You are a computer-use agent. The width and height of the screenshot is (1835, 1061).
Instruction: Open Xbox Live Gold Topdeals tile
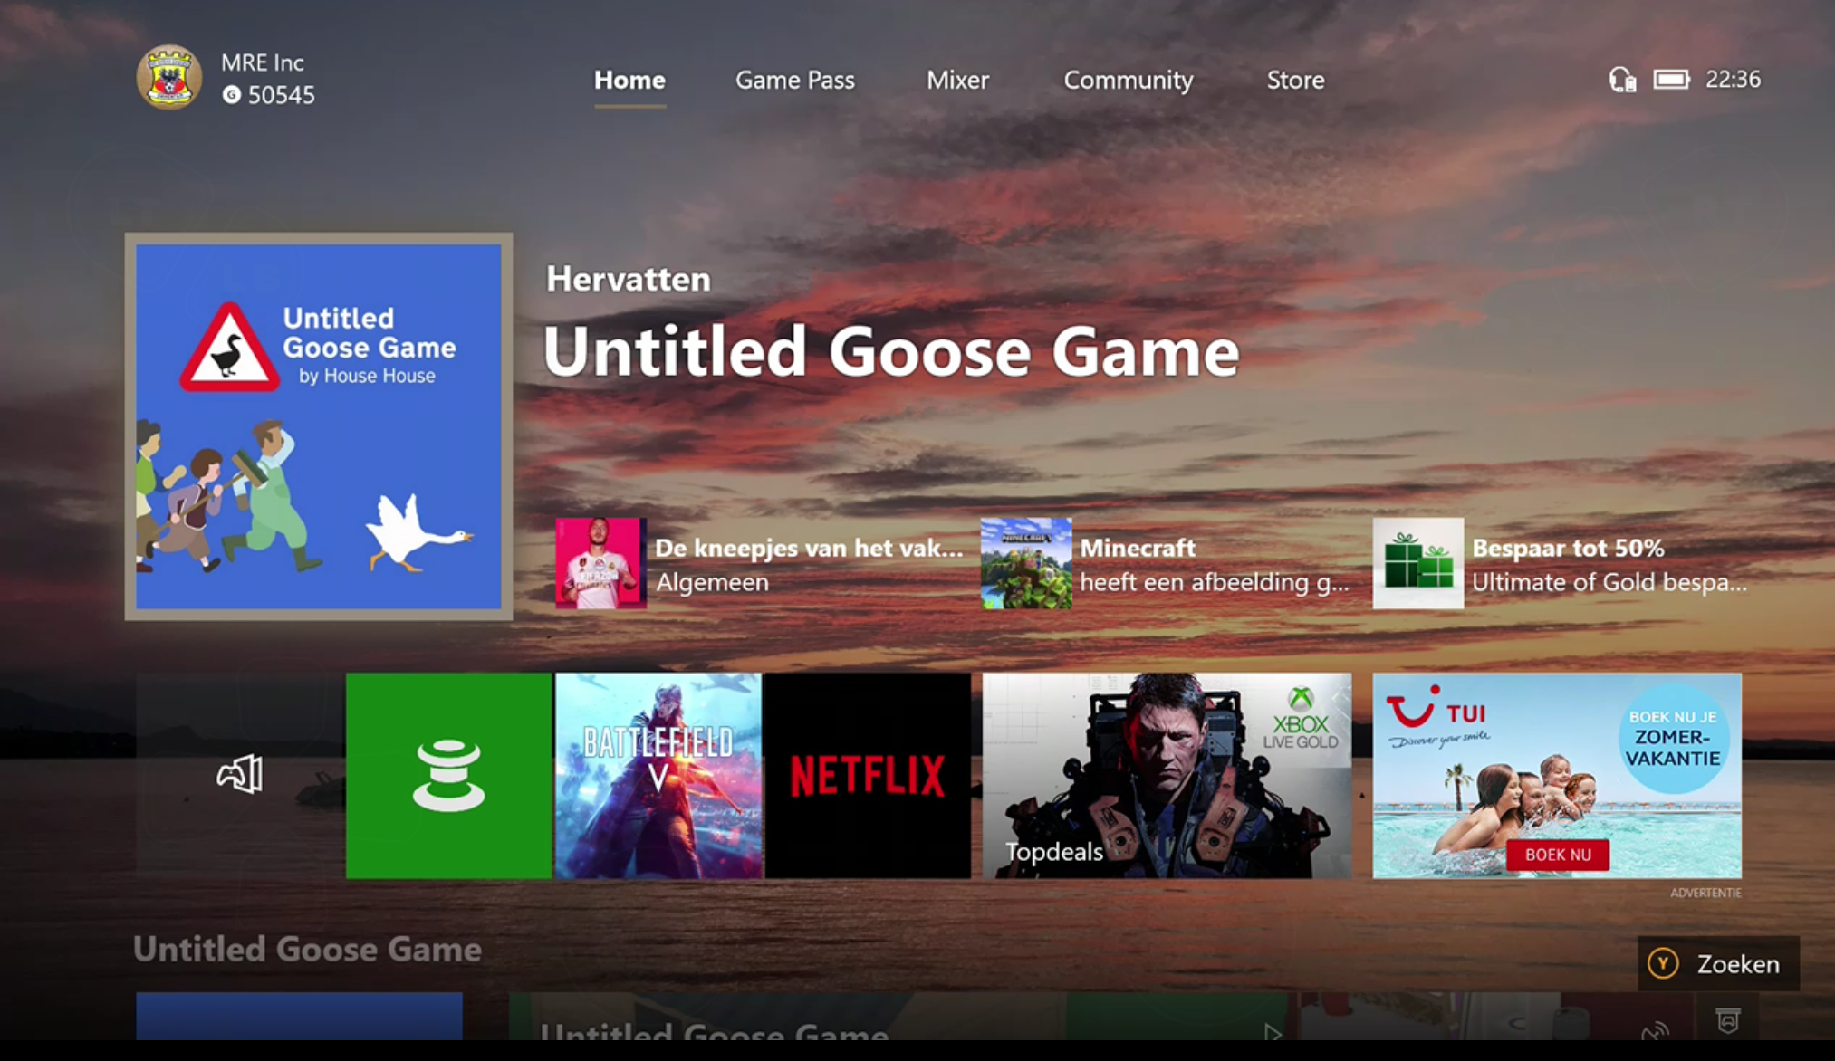[x=1167, y=775]
